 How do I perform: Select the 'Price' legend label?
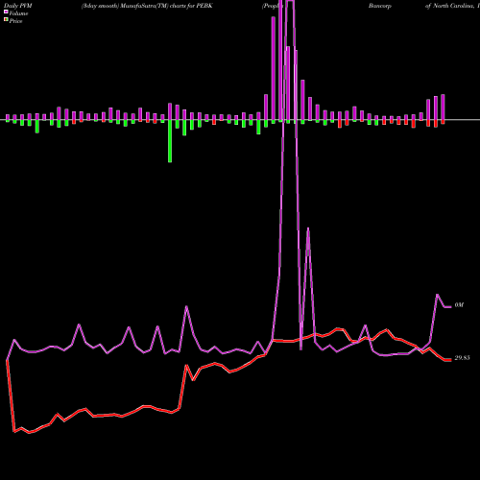[15, 21]
